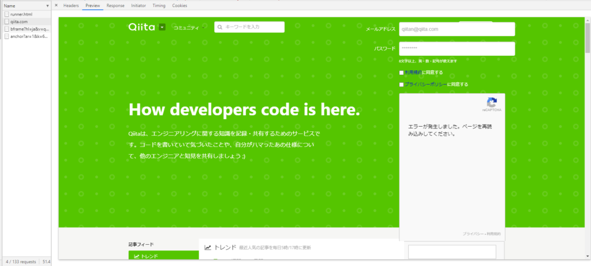
Task: Click the file icon beside bframe request
Action: (6, 29)
